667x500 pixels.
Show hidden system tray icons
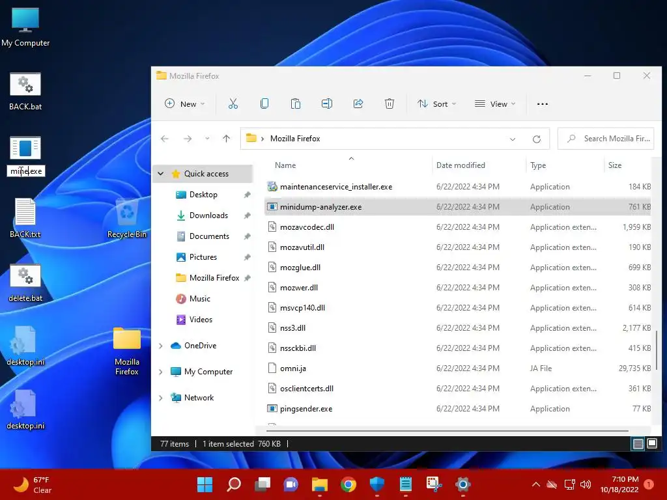(x=536, y=484)
